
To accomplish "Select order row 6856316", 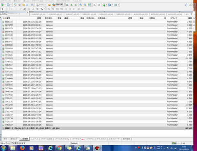I will click(x=97, y=22).
